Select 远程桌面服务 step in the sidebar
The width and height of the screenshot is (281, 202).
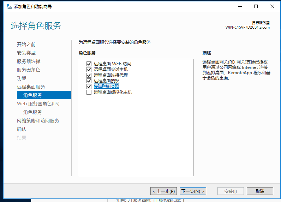(31, 87)
